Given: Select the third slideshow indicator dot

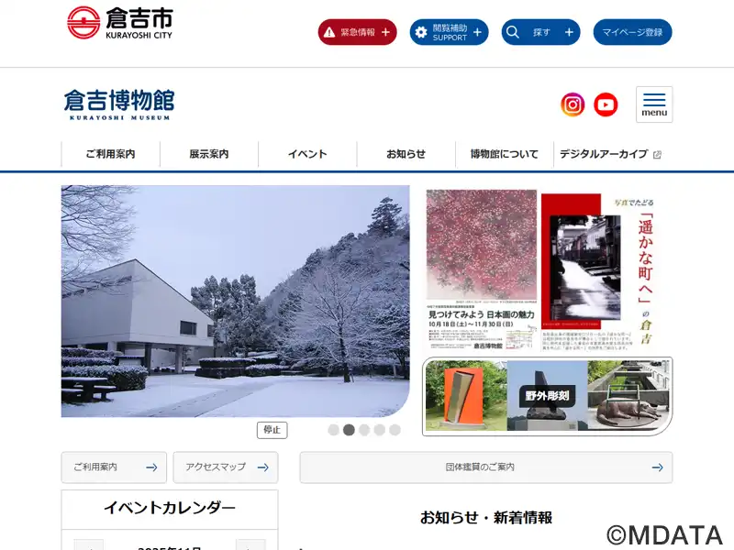Looking at the screenshot, I should coord(364,430).
